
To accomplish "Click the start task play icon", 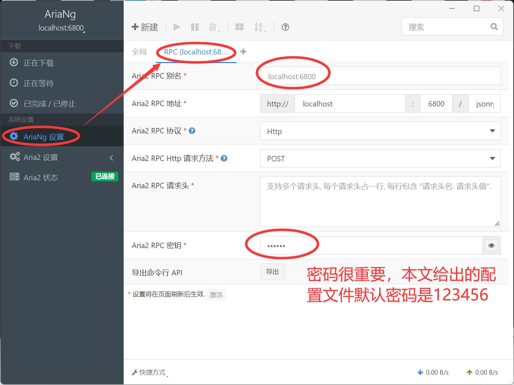I will (177, 27).
